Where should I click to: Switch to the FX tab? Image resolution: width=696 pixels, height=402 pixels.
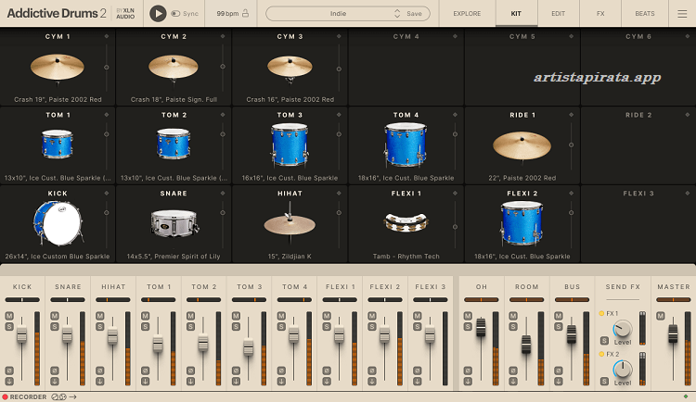point(600,14)
